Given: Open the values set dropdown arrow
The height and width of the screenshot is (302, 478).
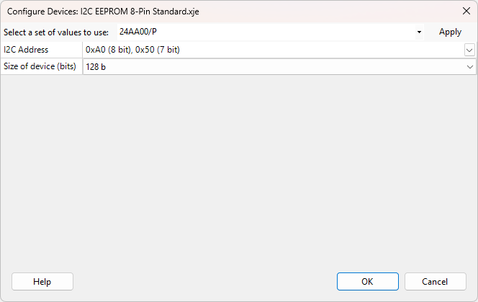Looking at the screenshot, I should pyautogui.click(x=419, y=32).
